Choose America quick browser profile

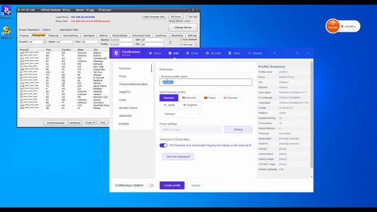(x=189, y=98)
